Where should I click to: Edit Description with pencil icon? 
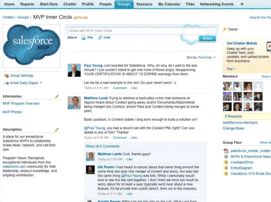57,130
